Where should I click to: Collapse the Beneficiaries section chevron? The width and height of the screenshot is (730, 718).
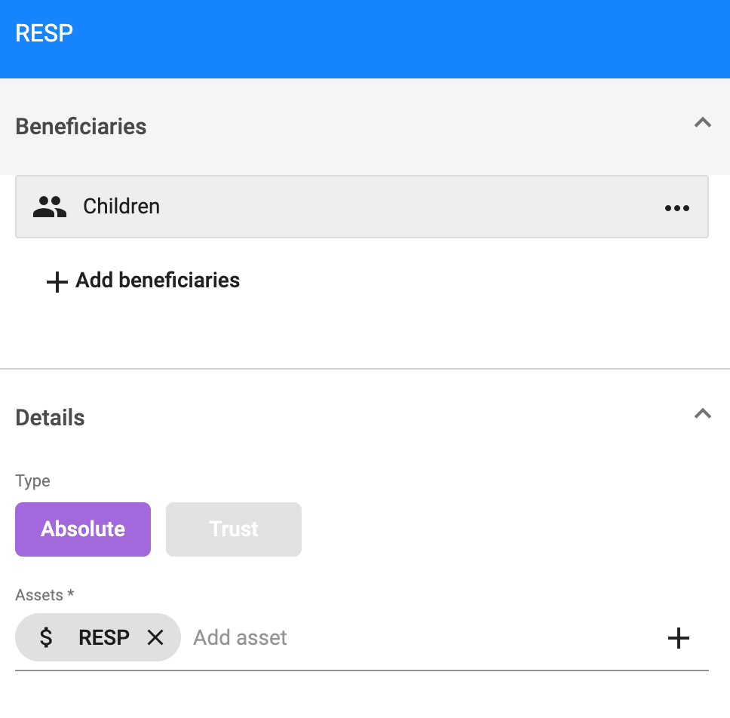point(703,122)
